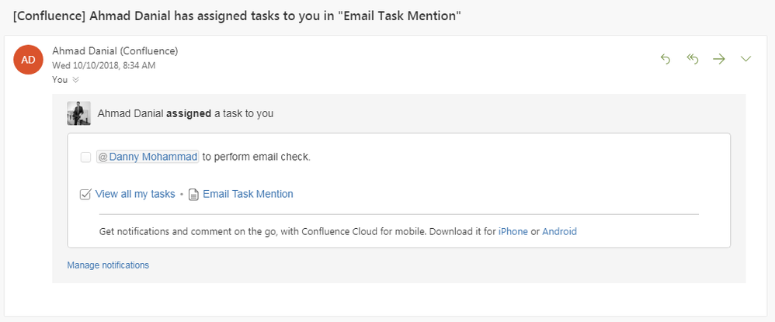Expand the recipients list next to You
The height and width of the screenshot is (322, 775).
tap(75, 79)
